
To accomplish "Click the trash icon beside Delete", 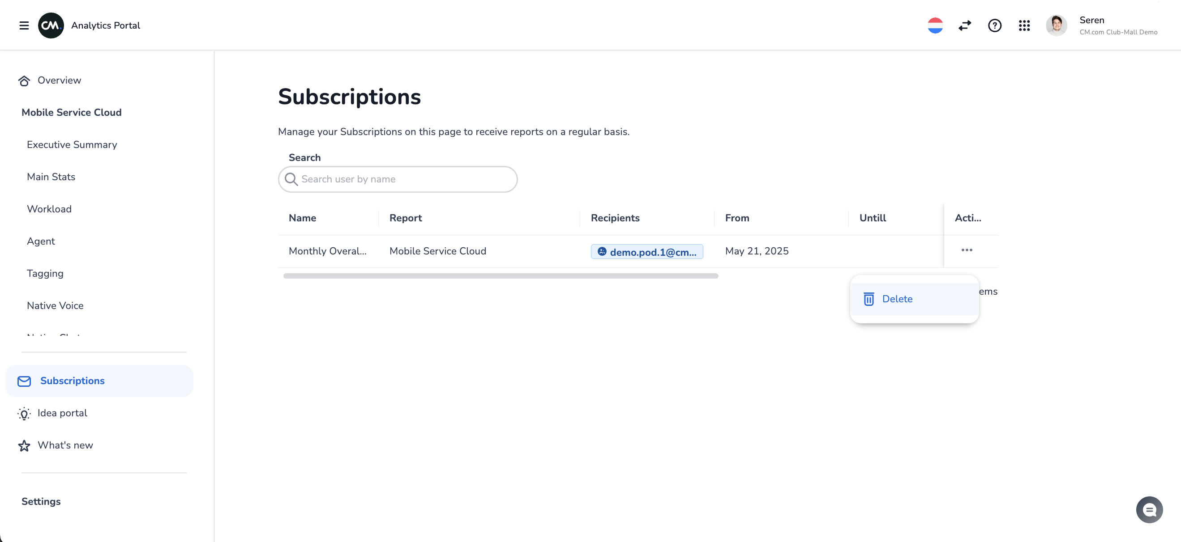I will pos(869,299).
